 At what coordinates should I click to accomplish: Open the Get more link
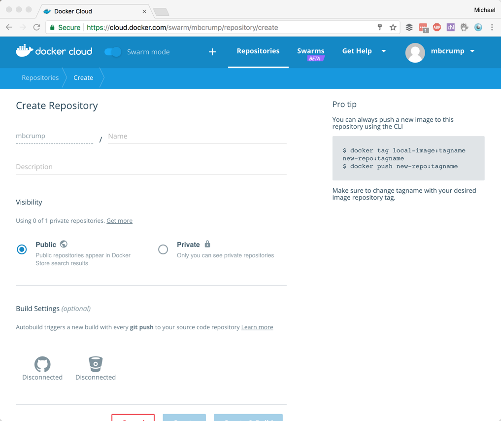pos(120,221)
